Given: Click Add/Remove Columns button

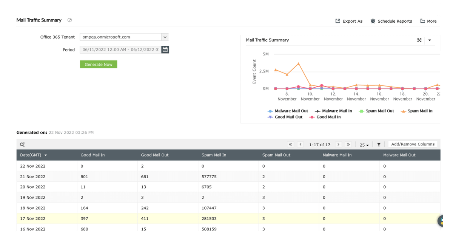Looking at the screenshot, I should point(413,144).
